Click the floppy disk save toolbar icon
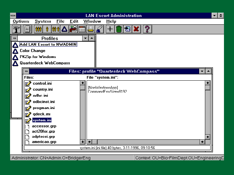Image resolution: width=234 pixels, height=175 pixels. tap(128, 29)
